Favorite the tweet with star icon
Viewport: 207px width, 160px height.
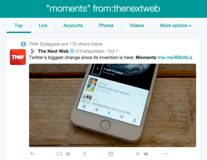click(x=138, y=154)
